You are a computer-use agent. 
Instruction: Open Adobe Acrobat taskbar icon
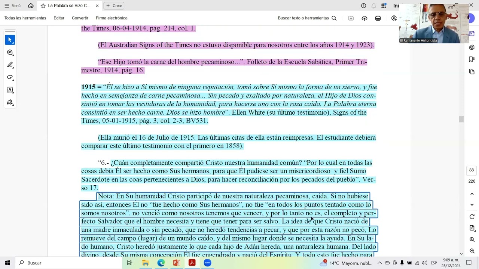click(192, 263)
